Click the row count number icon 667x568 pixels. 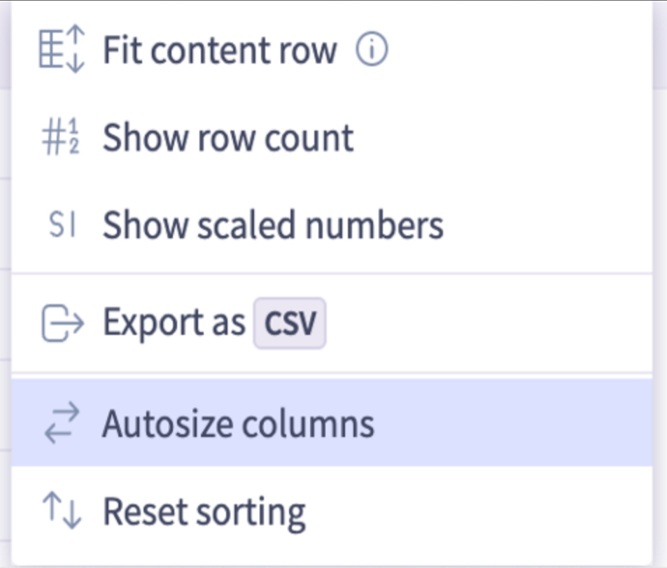pos(59,137)
